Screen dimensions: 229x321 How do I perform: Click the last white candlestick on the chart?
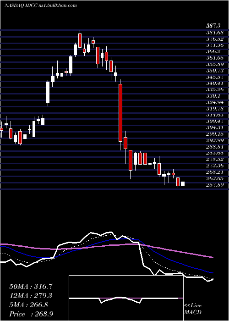[183, 183]
